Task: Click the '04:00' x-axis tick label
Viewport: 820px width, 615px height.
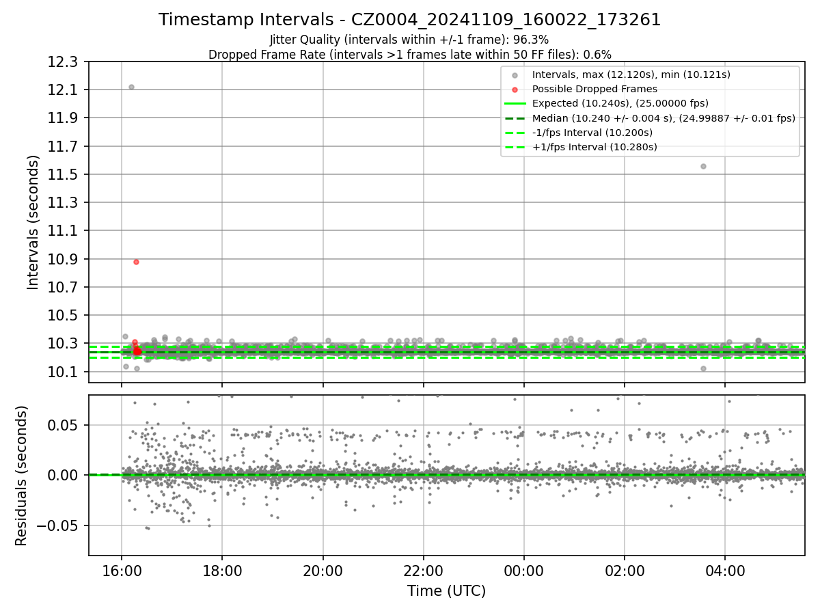Action: 725,570
